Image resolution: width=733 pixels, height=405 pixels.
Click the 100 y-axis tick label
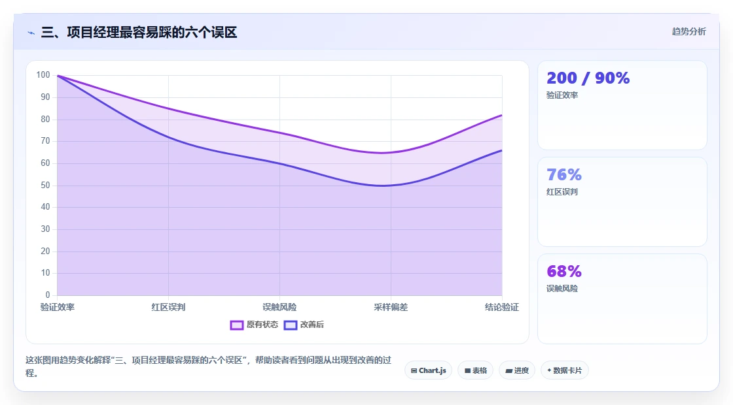click(43, 75)
